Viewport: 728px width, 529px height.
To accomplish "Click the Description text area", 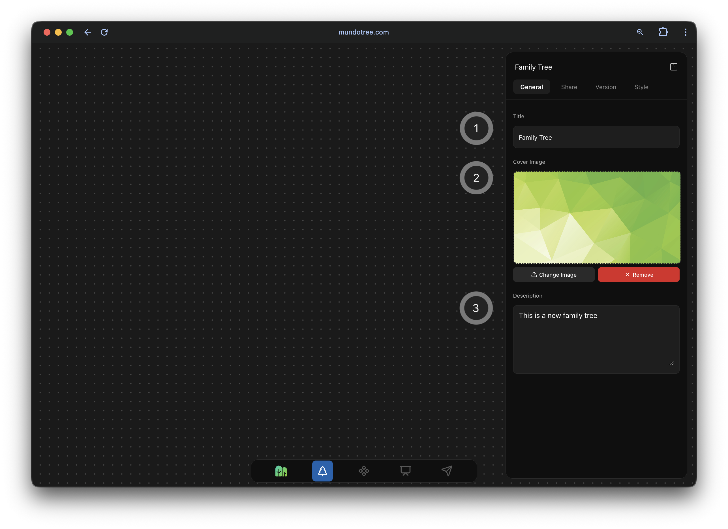I will (x=596, y=339).
